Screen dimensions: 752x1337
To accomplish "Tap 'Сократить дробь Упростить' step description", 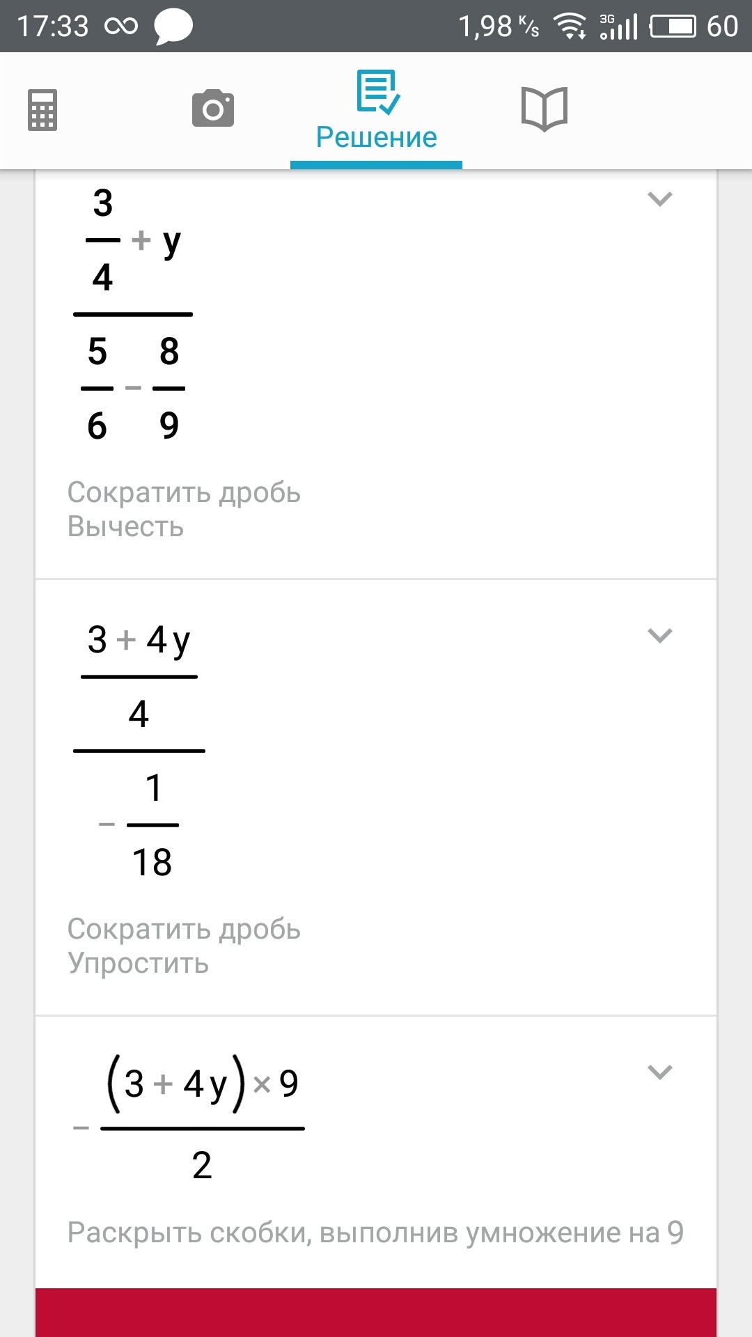I will [184, 946].
